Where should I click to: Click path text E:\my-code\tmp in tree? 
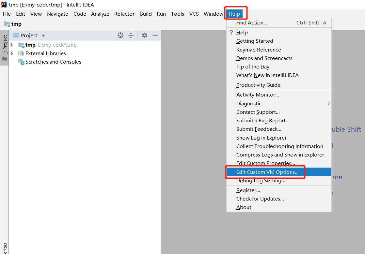point(57,45)
